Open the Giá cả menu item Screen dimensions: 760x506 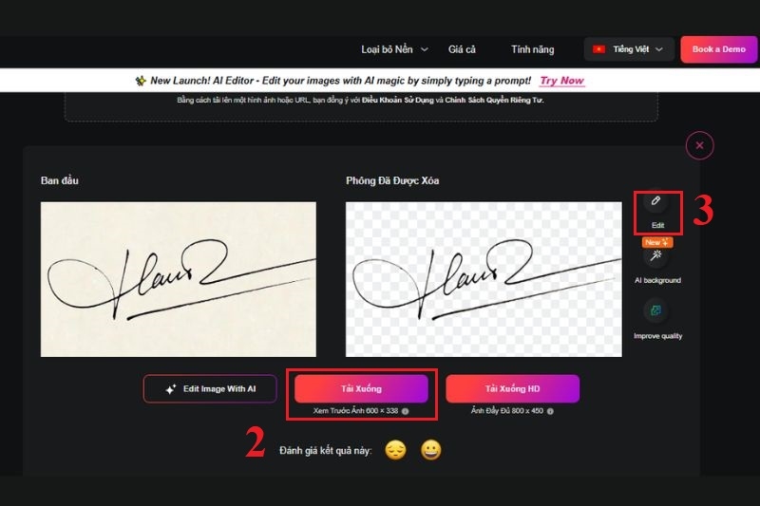pos(462,49)
